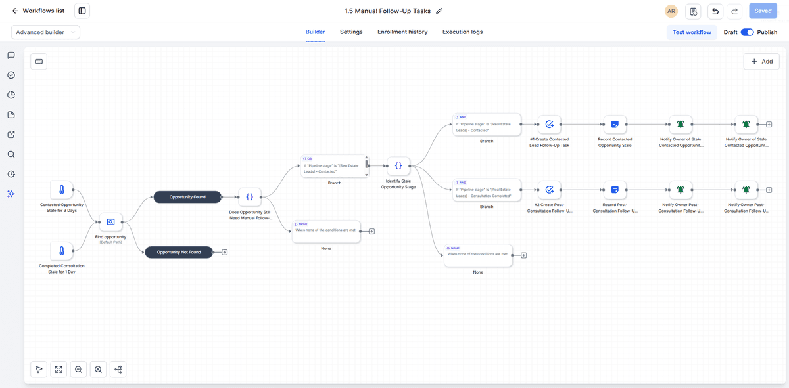Click the Test workflow button
This screenshot has height=388, width=789.
click(692, 32)
